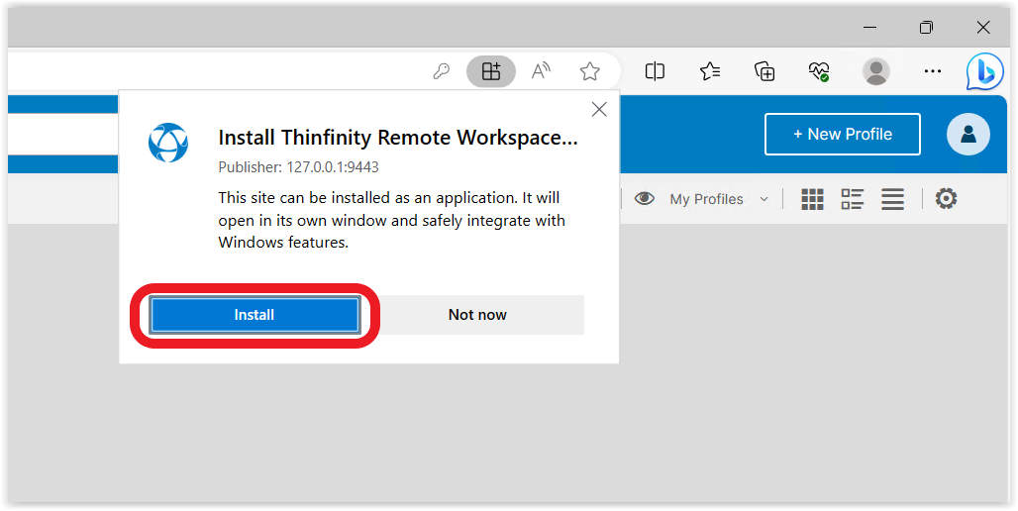The width and height of the screenshot is (1018, 511).
Task: Open the password key icon
Action: (442, 71)
